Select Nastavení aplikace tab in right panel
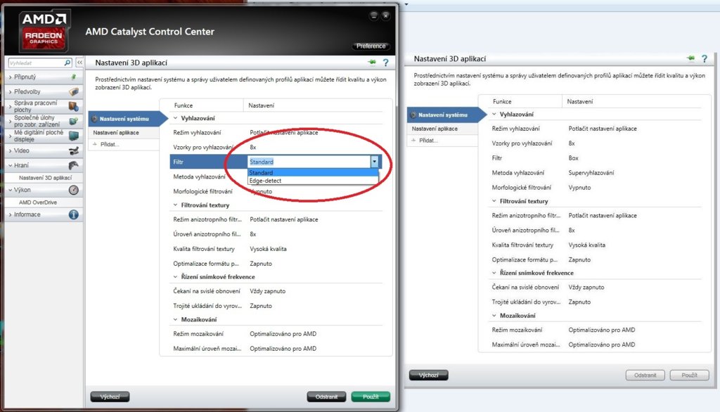Image resolution: width=720 pixels, height=412 pixels. click(x=443, y=129)
